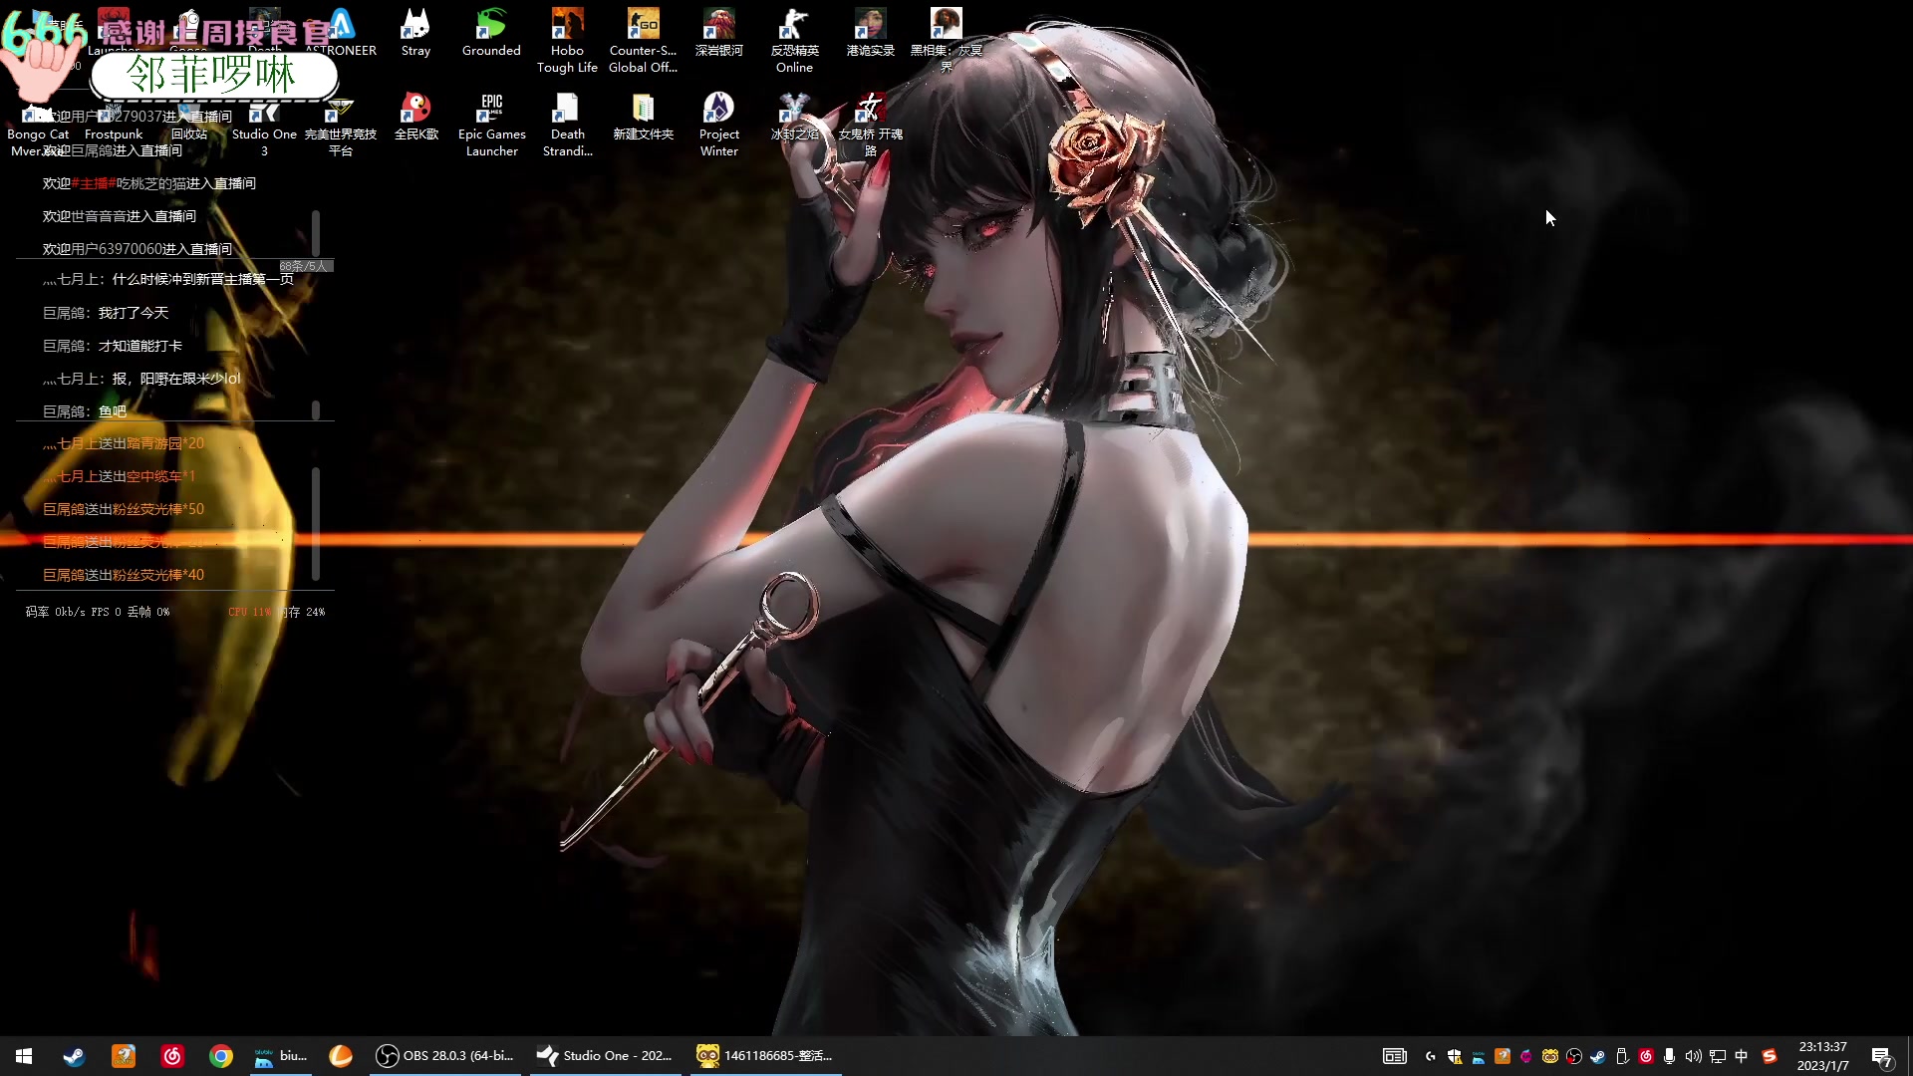Open the orange sphere taskbar app

pyautogui.click(x=341, y=1056)
